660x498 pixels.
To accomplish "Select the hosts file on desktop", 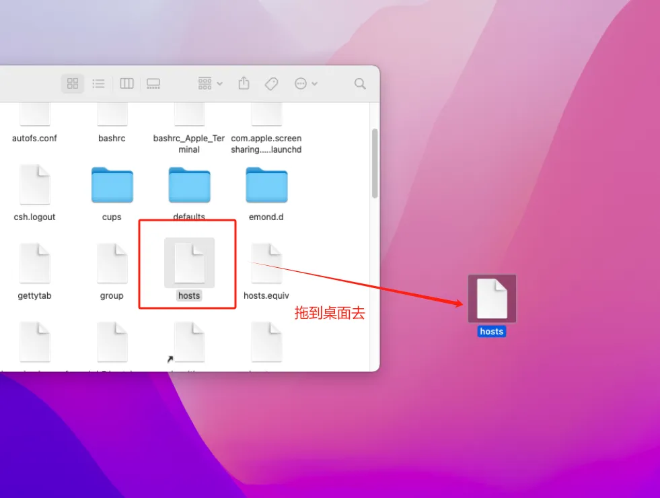I will pos(492,299).
